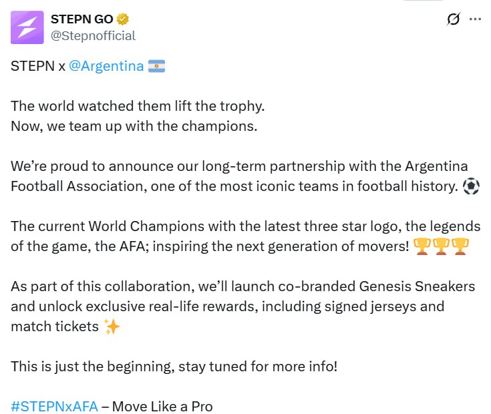Viewport: 491px width, 414px height.
Task: Click the STEPN GO display name
Action: click(x=81, y=19)
